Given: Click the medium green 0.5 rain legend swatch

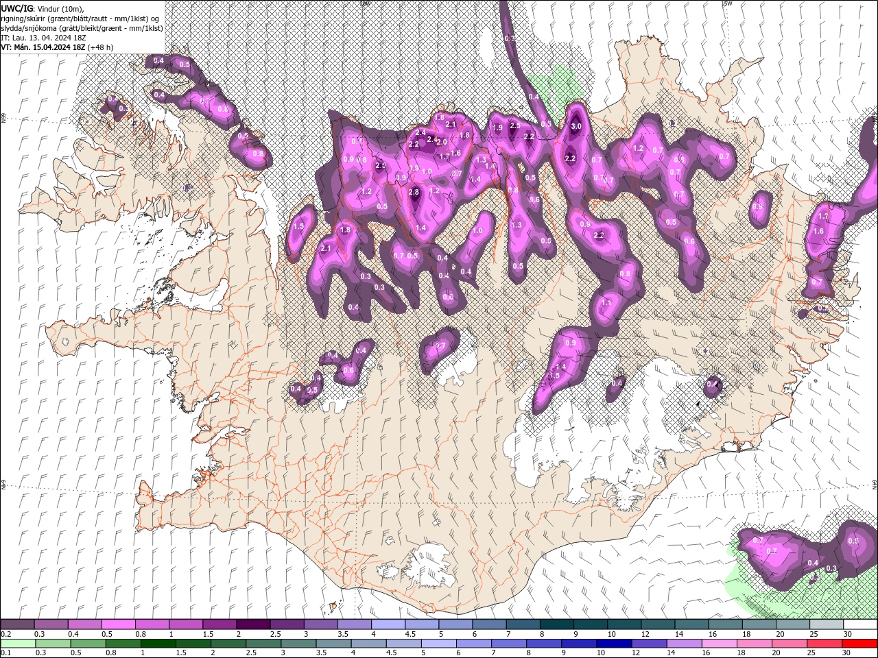Looking at the screenshot, I should pos(88,644).
